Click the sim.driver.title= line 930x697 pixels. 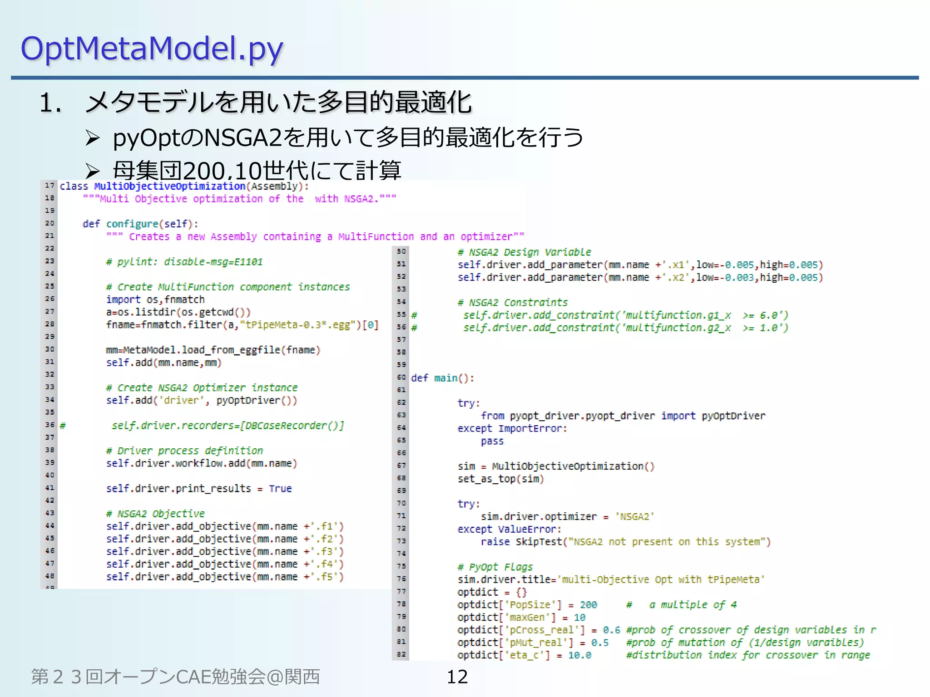(611, 579)
